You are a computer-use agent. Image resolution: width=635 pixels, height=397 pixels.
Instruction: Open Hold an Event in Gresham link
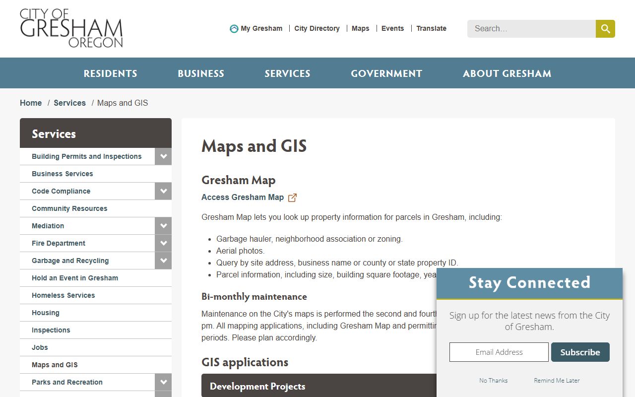(75, 278)
